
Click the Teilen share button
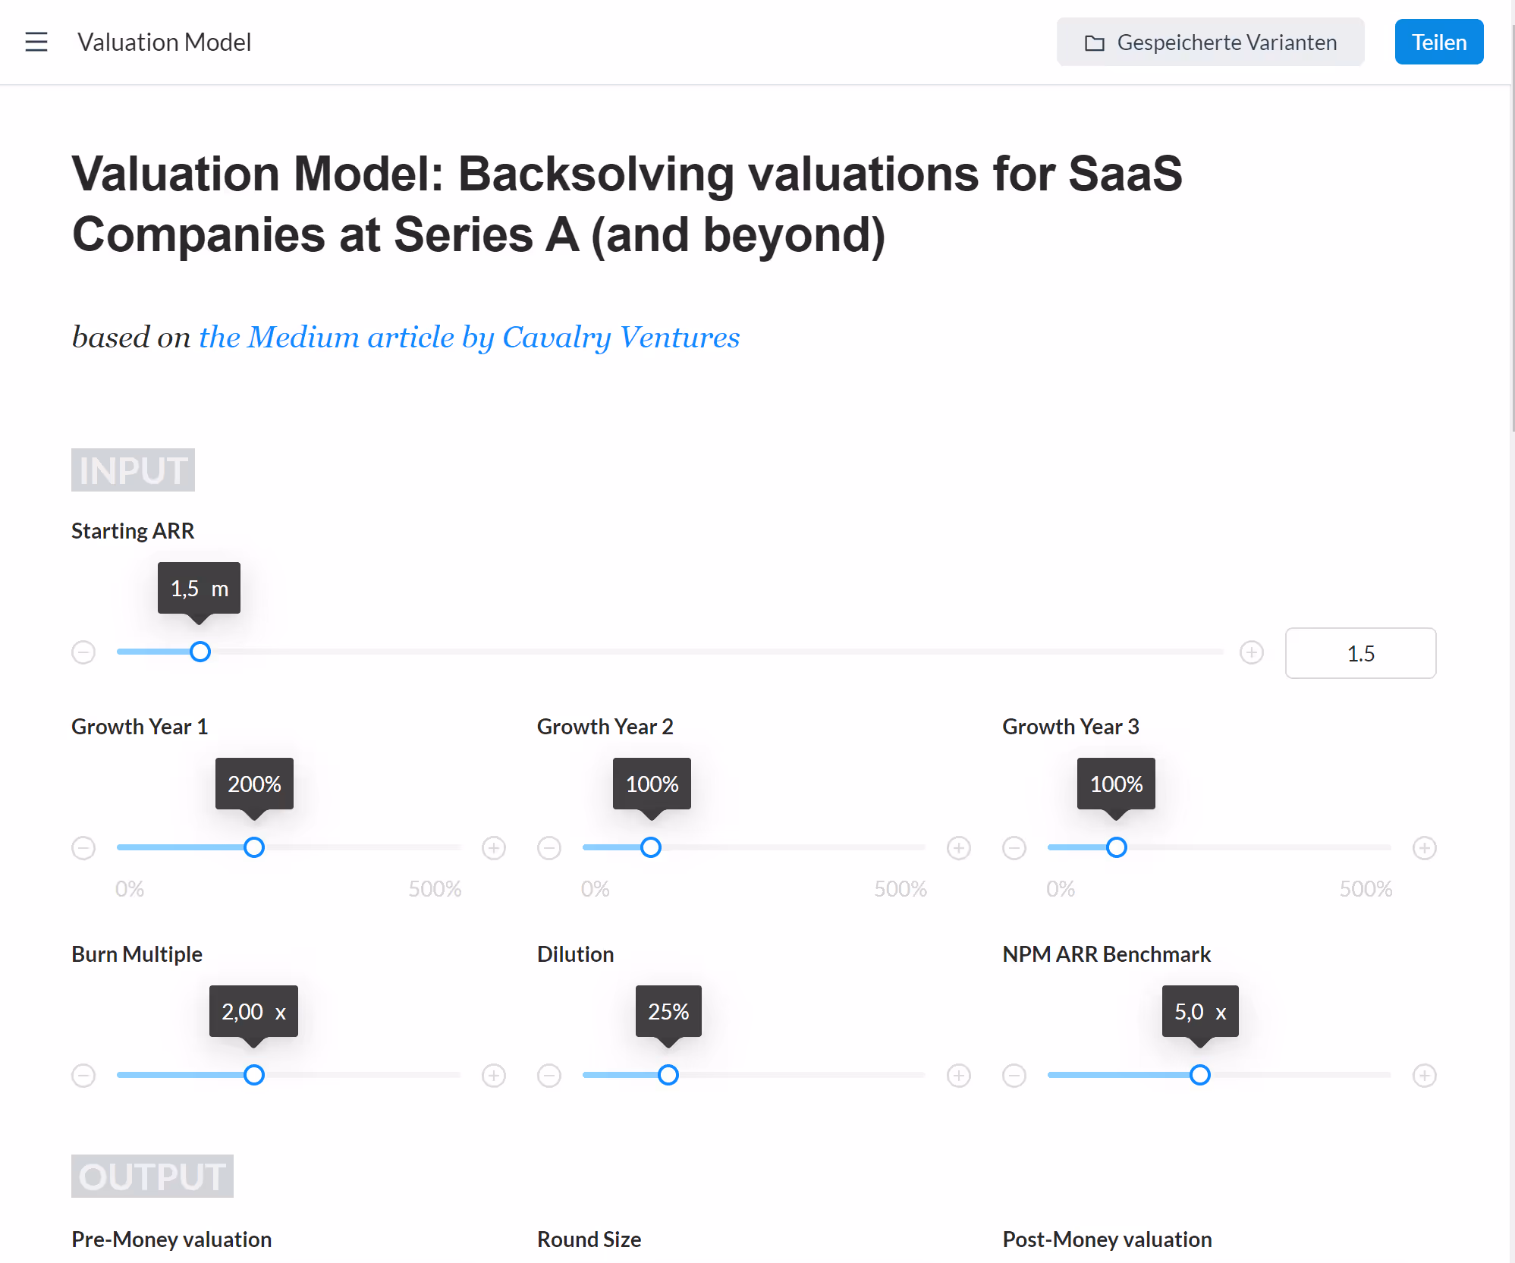point(1438,42)
